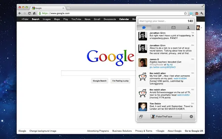Switch to the @ mentions tab
The image size is (222, 139).
click(159, 28)
